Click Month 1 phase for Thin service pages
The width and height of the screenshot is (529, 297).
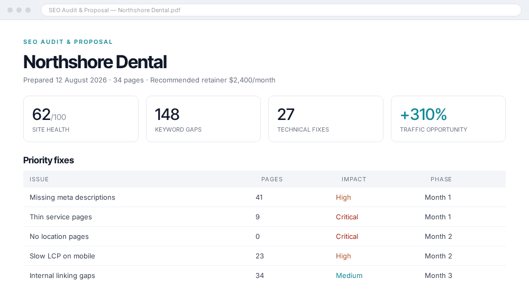[438, 217]
